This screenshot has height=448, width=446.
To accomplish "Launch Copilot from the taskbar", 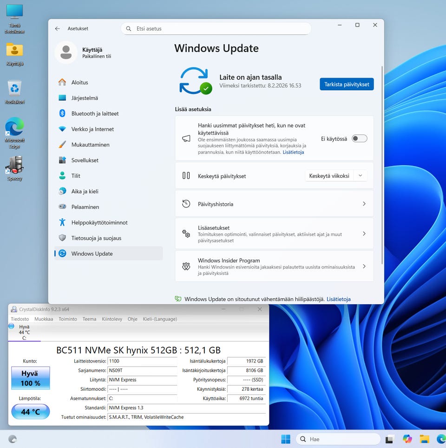I will (x=407, y=439).
